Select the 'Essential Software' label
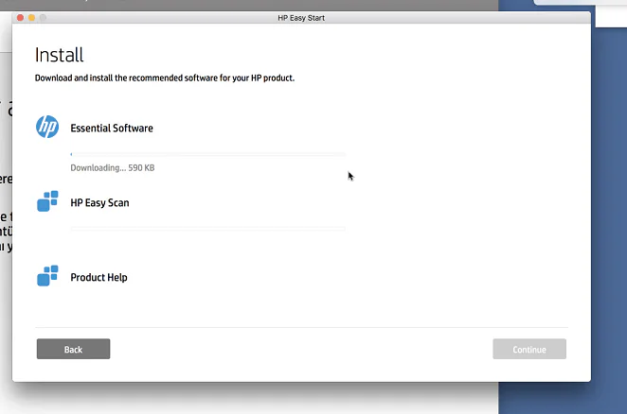Viewport: 627px width, 414px height. [x=112, y=129]
